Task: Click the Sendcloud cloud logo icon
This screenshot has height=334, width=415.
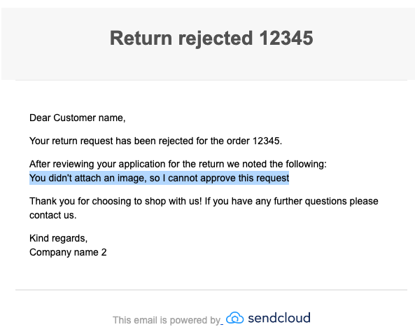Action: point(234,318)
